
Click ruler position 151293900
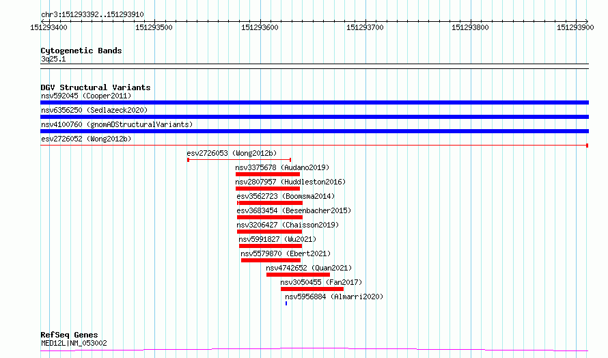575,27
